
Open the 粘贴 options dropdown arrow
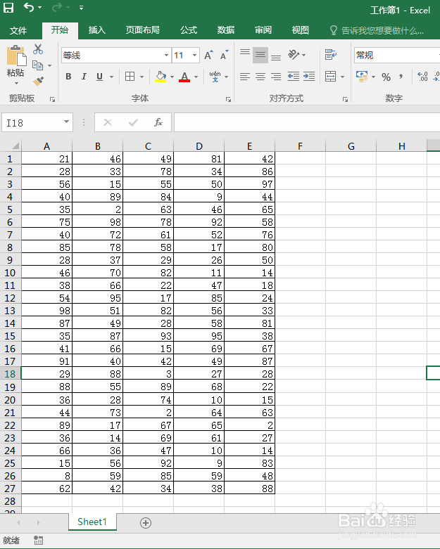click(x=16, y=84)
